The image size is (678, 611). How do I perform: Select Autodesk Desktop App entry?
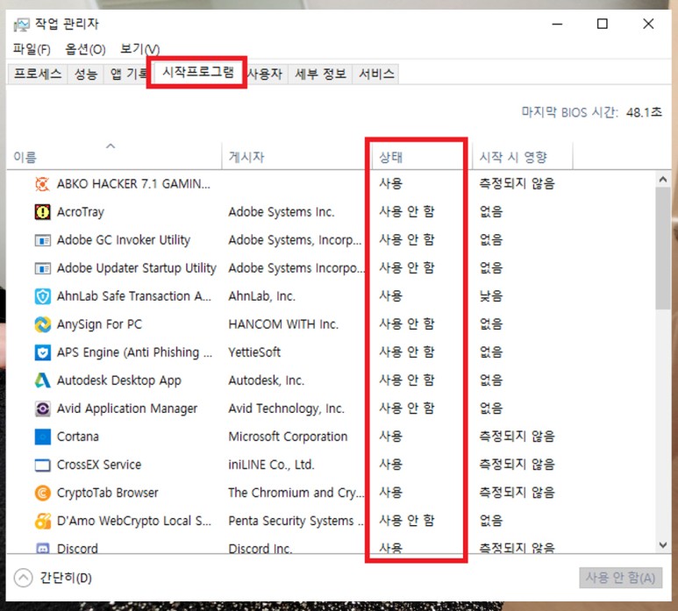pyautogui.click(x=119, y=380)
